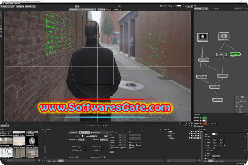Viewport: 248px width, 165px height.
Task: Toggle the Preview checkbox in Pre-Processing
Action: [x=121, y=148]
